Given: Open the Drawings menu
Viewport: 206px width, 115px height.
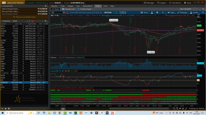Looking at the screenshot, I should pos(182,12).
